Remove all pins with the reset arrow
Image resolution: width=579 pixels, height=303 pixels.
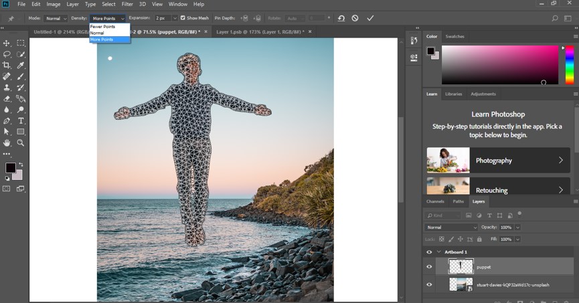pyautogui.click(x=341, y=18)
